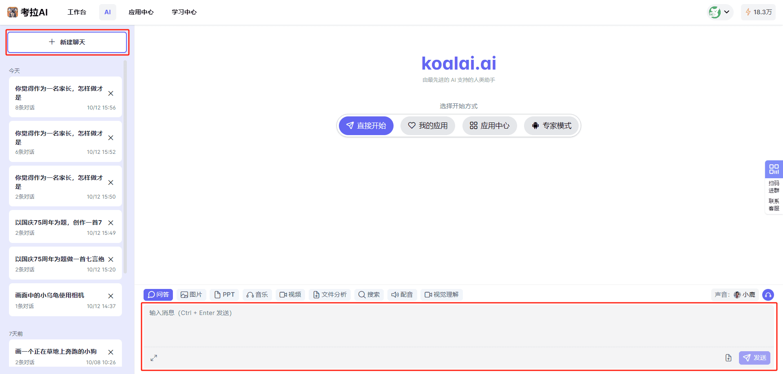This screenshot has height=374, width=783.
Task: Expand the input box with arrows icon
Action: pos(154,358)
